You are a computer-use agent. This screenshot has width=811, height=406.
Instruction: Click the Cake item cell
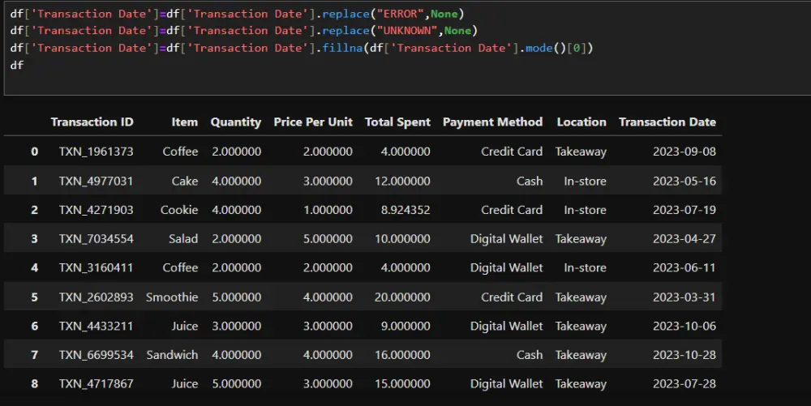tap(185, 181)
